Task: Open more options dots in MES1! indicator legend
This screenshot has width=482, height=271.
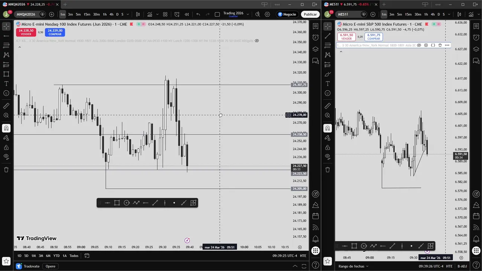Action: [447, 45]
